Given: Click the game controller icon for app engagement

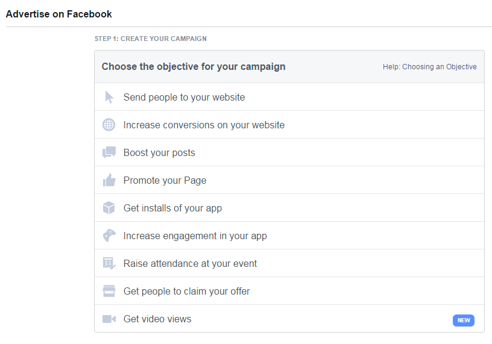Looking at the screenshot, I should click(x=109, y=236).
